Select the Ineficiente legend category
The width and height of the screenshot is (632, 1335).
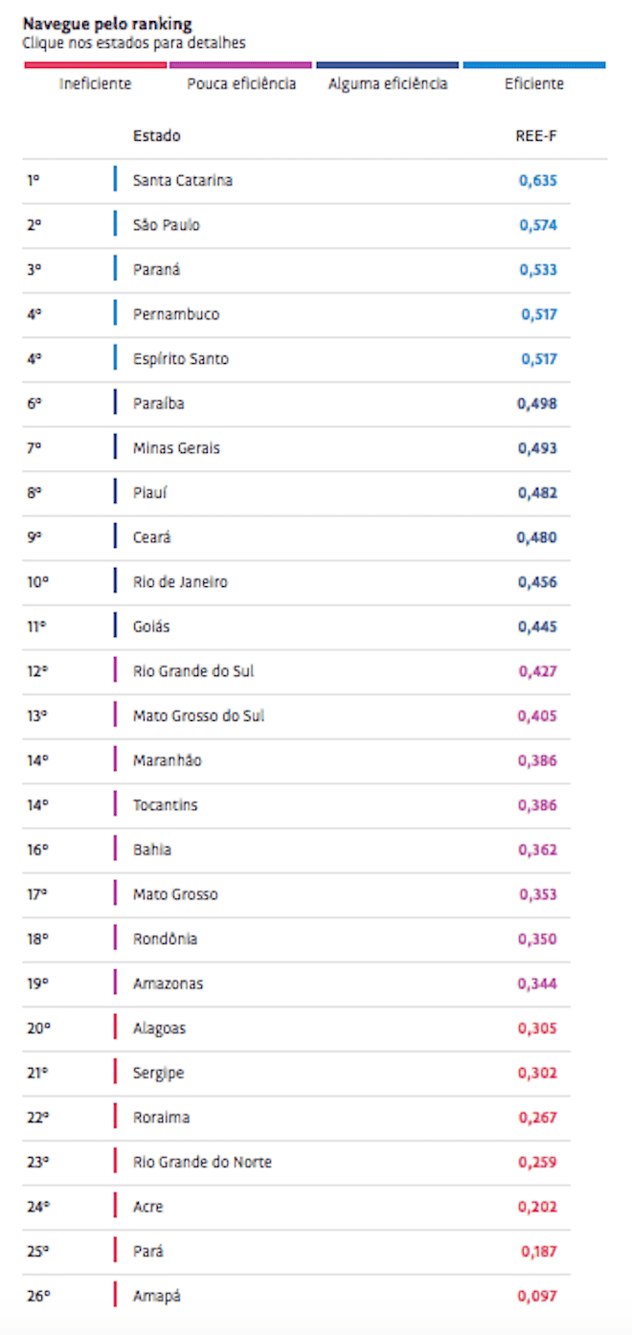click(95, 84)
